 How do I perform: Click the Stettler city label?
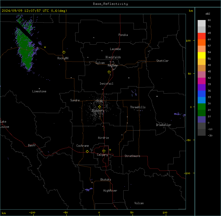[162, 61]
